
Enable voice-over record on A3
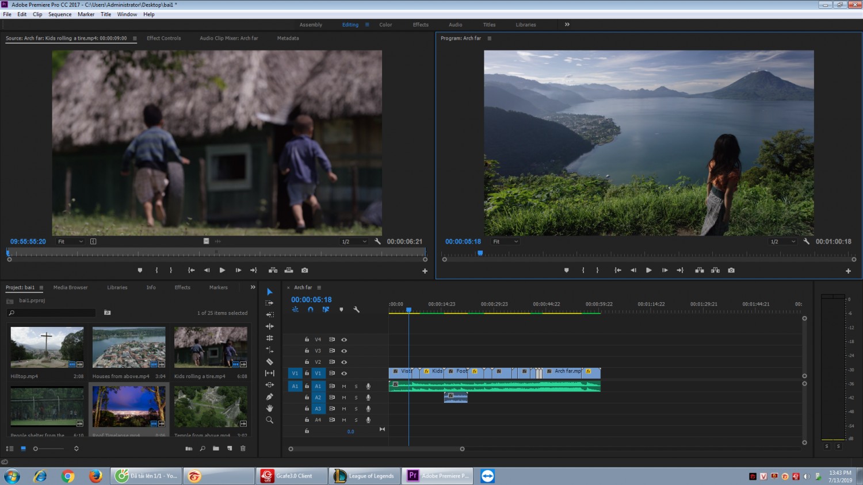(368, 409)
